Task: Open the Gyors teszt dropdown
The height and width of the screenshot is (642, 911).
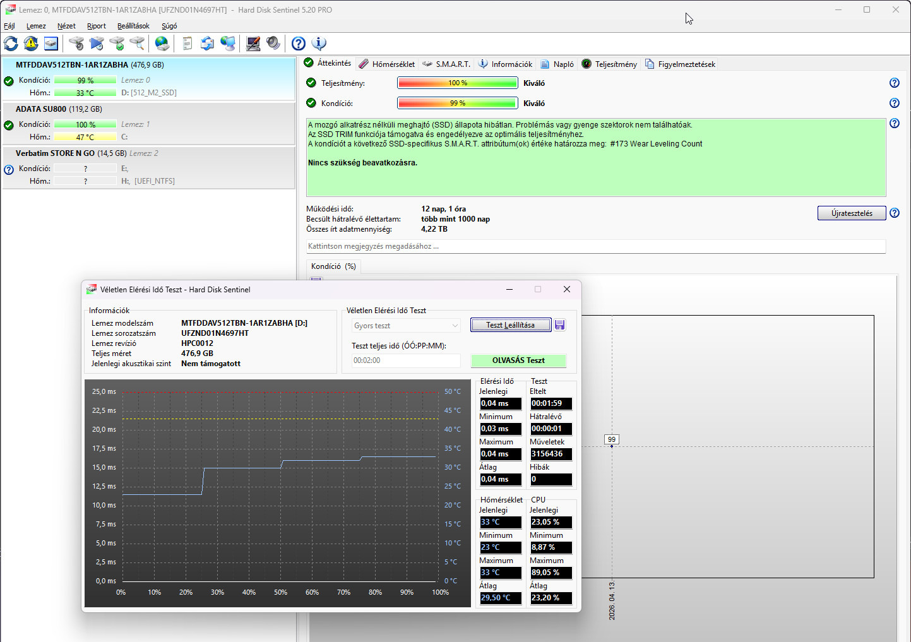Action: tap(406, 326)
